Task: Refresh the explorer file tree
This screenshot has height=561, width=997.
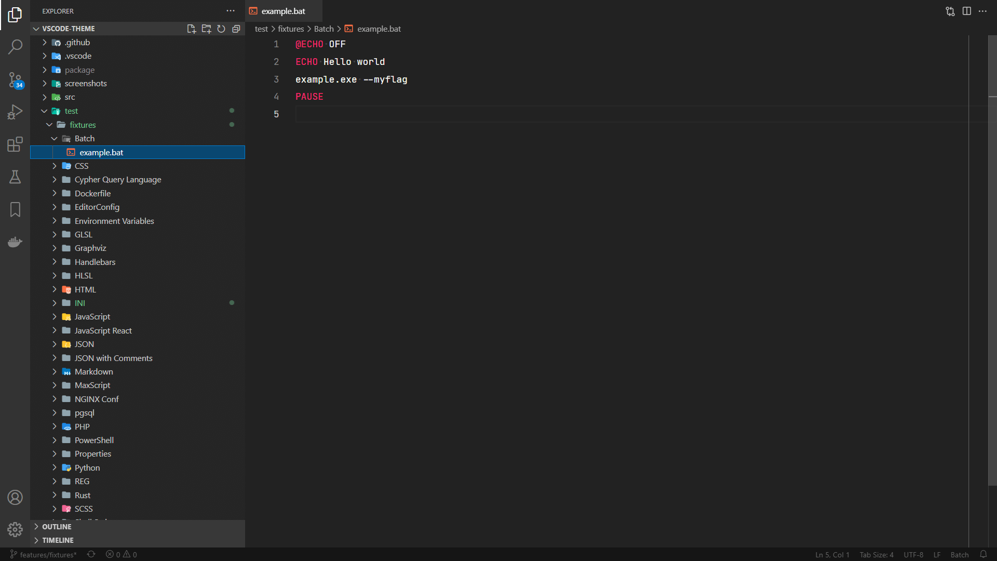Action: 221,29
